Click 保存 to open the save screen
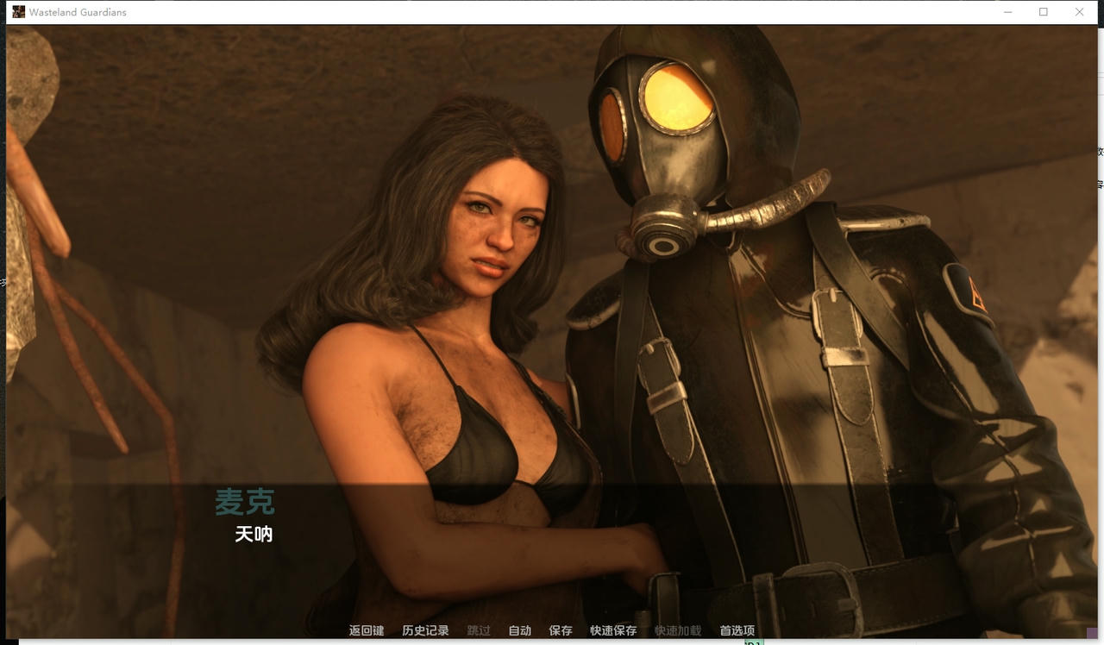This screenshot has height=645, width=1104. coord(561,630)
